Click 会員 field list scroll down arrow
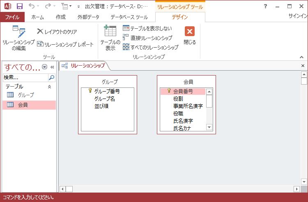Image resolution: width=308 pixels, height=202 pixels. click(x=209, y=127)
